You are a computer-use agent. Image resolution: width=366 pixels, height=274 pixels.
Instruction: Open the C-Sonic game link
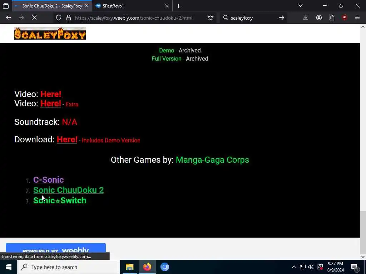click(x=49, y=180)
